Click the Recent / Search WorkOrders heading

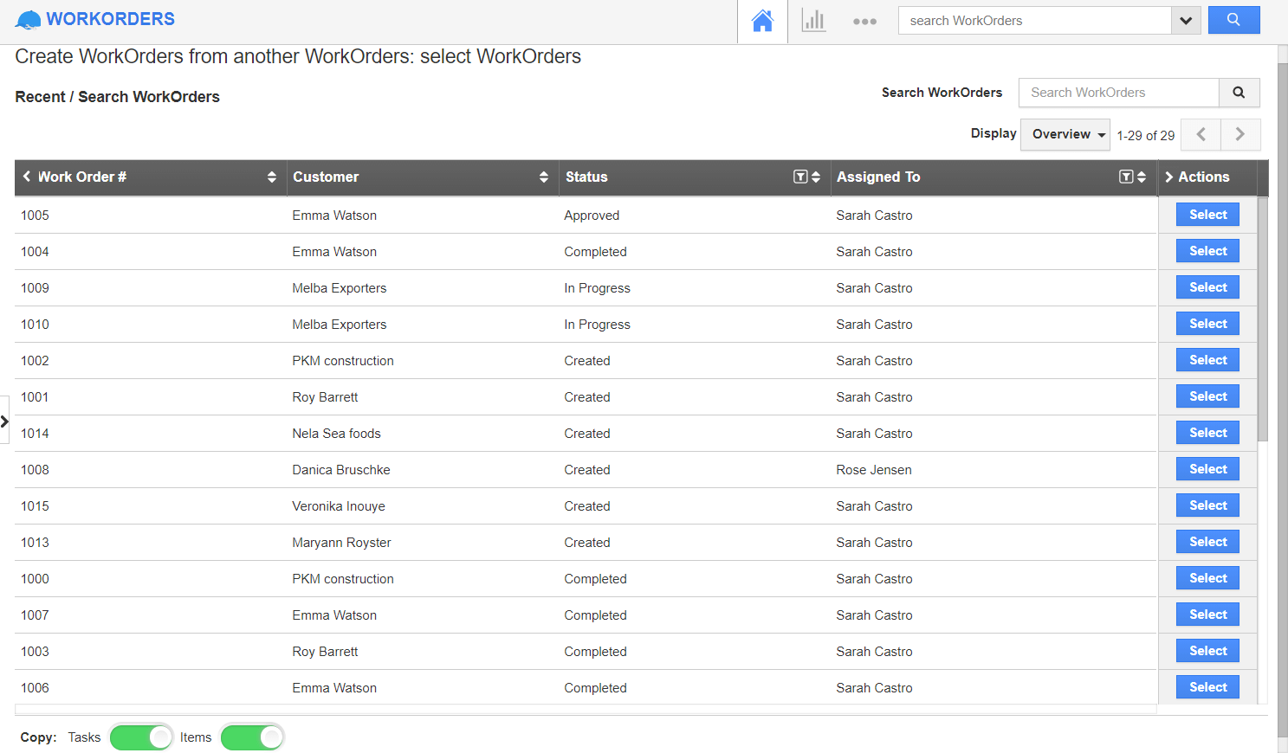(x=117, y=97)
